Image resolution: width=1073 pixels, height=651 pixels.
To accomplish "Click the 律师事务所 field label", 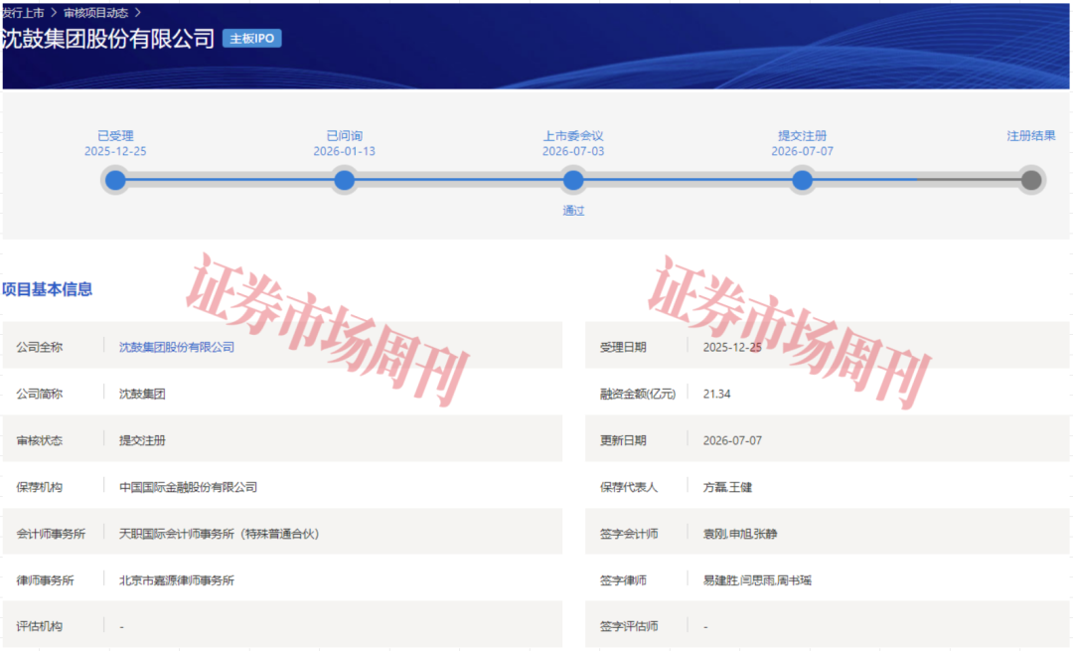I will (x=45, y=579).
